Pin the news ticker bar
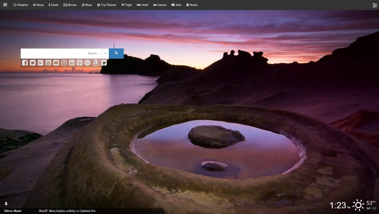Screen dimensions: 379x214 (x=6, y=204)
